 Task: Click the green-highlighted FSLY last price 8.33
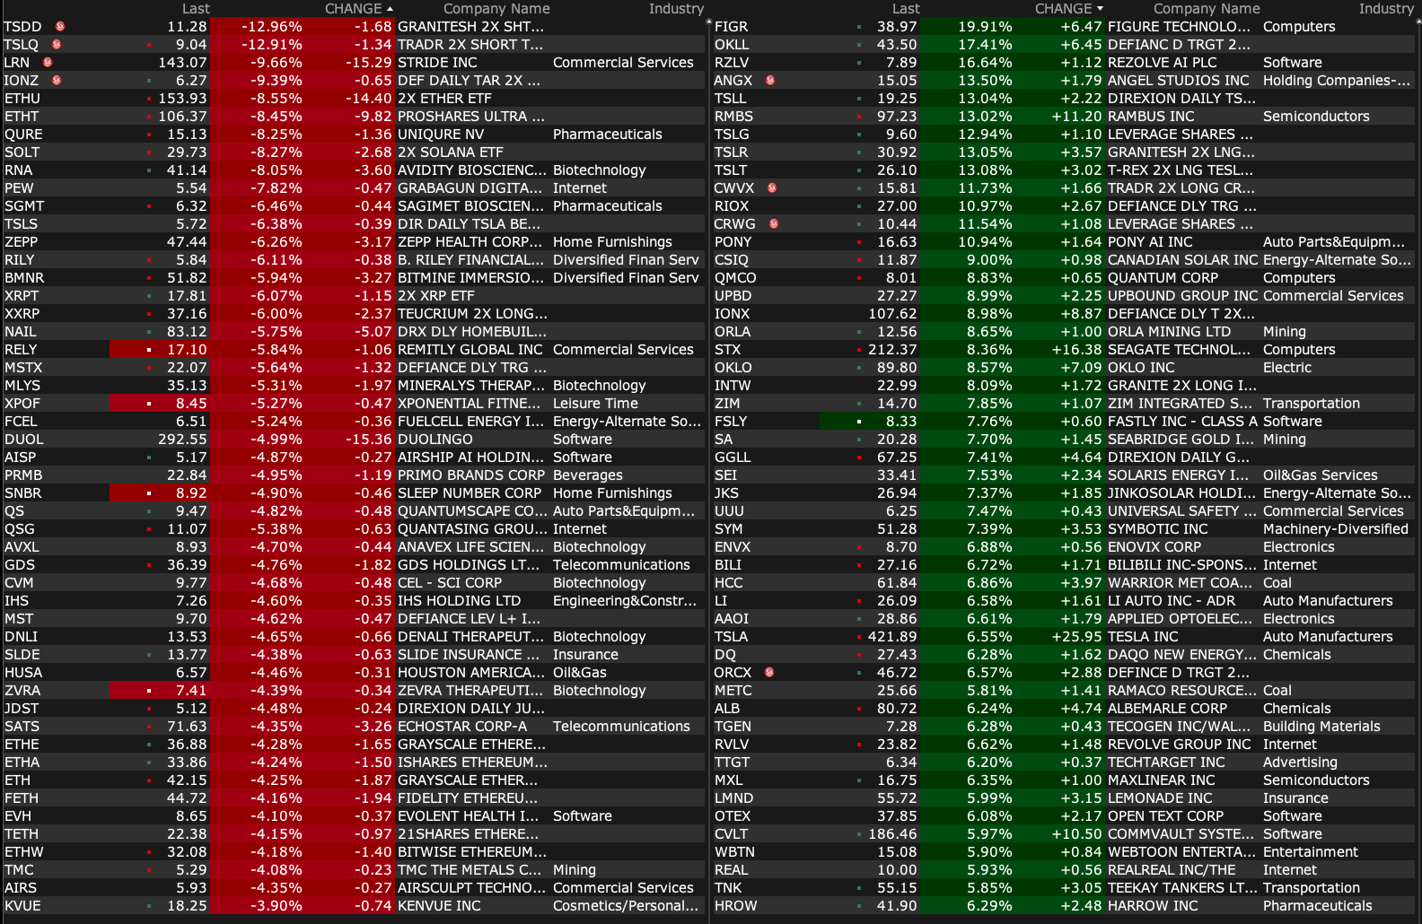pyautogui.click(x=900, y=422)
